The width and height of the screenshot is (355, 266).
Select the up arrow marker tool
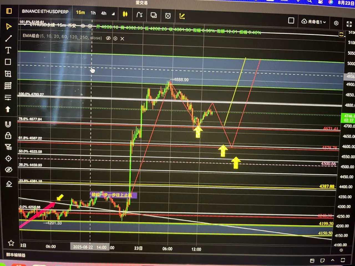point(8,109)
